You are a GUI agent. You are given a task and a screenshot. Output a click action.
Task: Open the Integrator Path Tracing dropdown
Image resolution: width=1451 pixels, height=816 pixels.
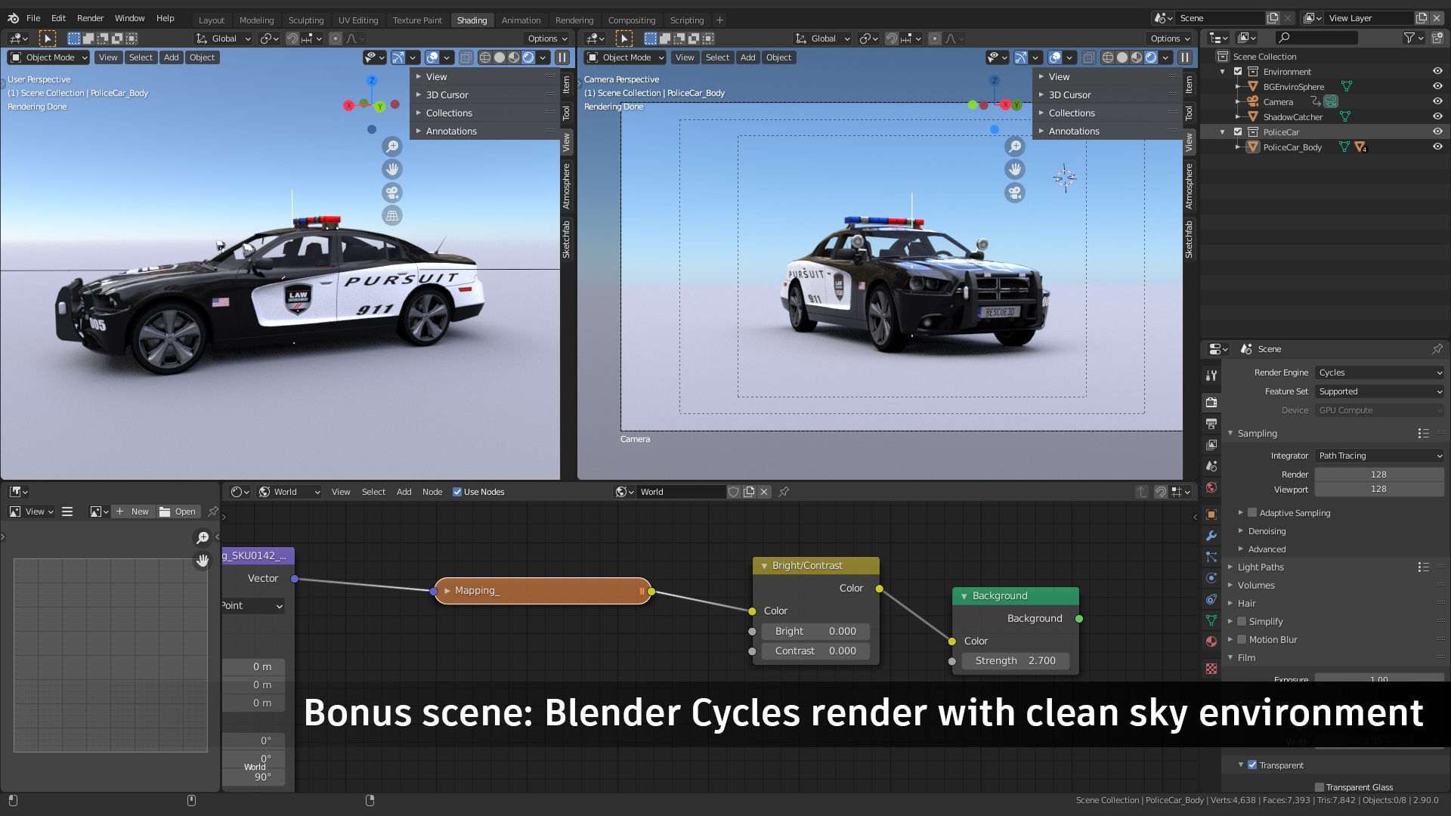point(1379,456)
